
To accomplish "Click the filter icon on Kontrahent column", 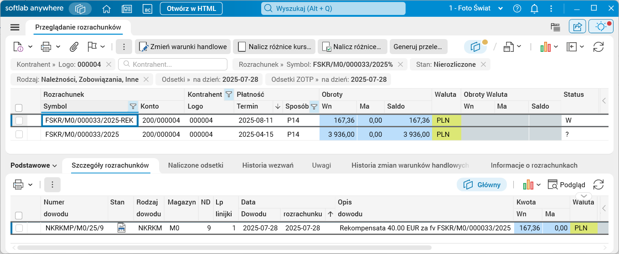I will (x=229, y=95).
